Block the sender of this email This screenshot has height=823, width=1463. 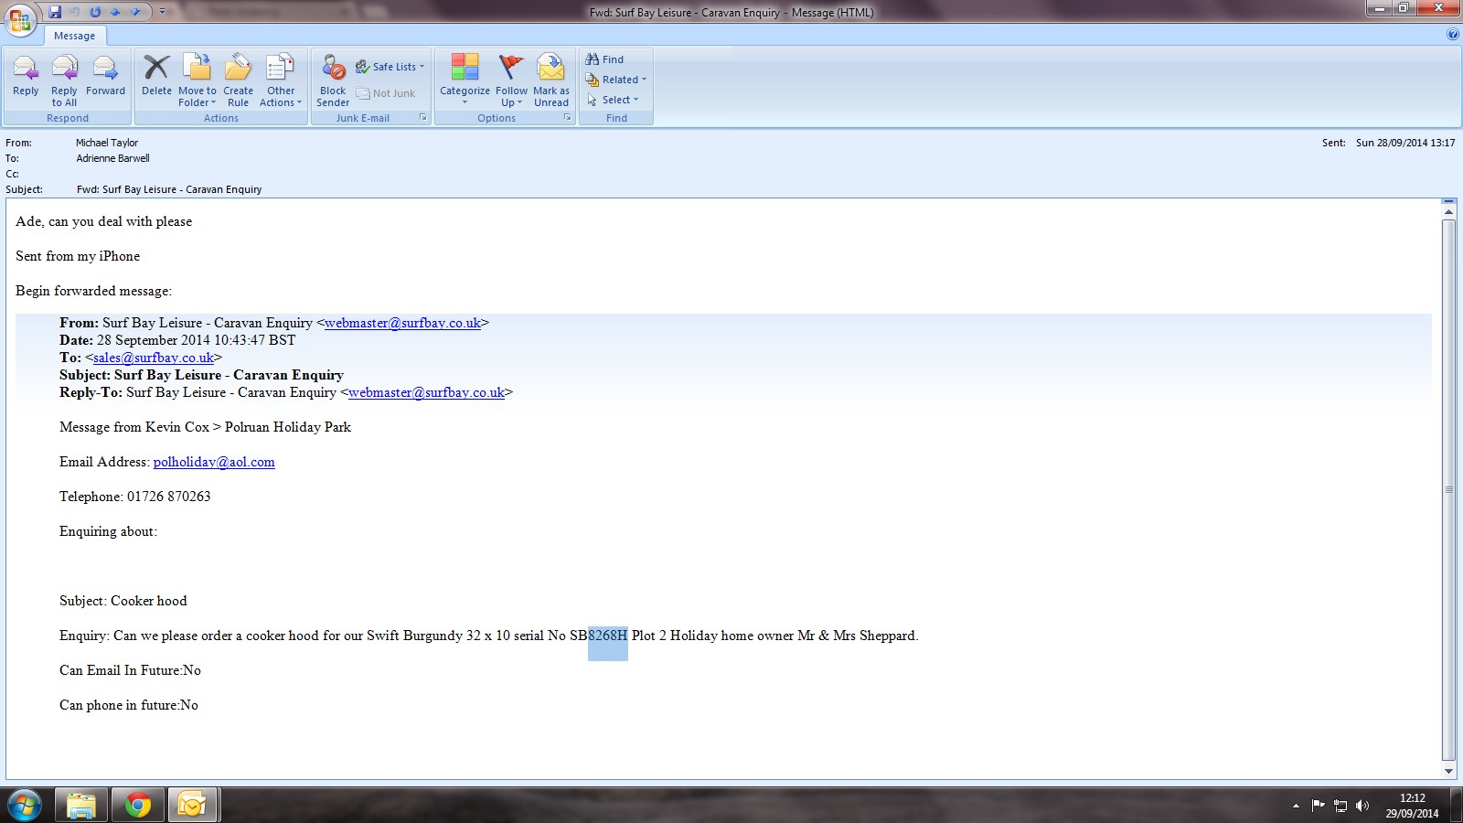point(333,77)
